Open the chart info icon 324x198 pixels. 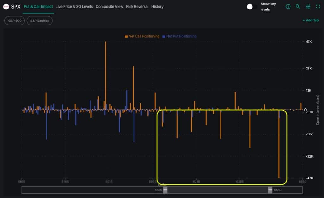[x=288, y=7]
